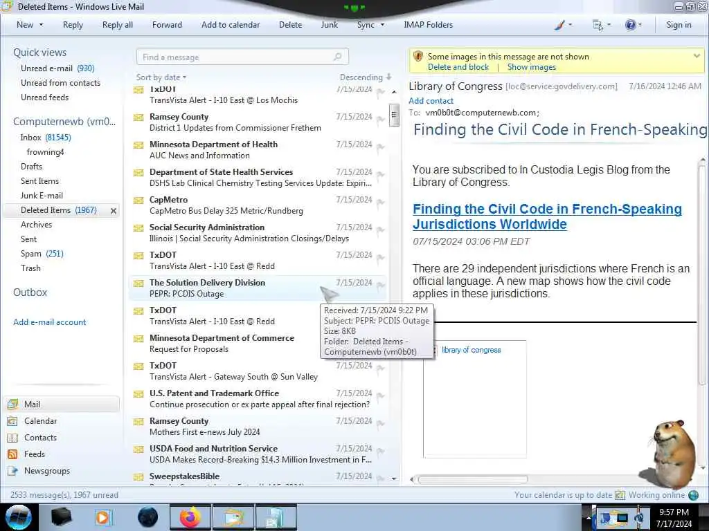
Task: Click the Add e-mail account link
Action: click(50, 322)
